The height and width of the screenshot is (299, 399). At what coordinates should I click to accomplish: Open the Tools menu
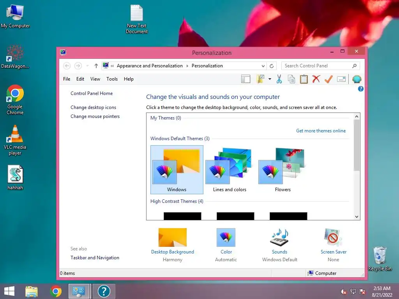point(112,79)
